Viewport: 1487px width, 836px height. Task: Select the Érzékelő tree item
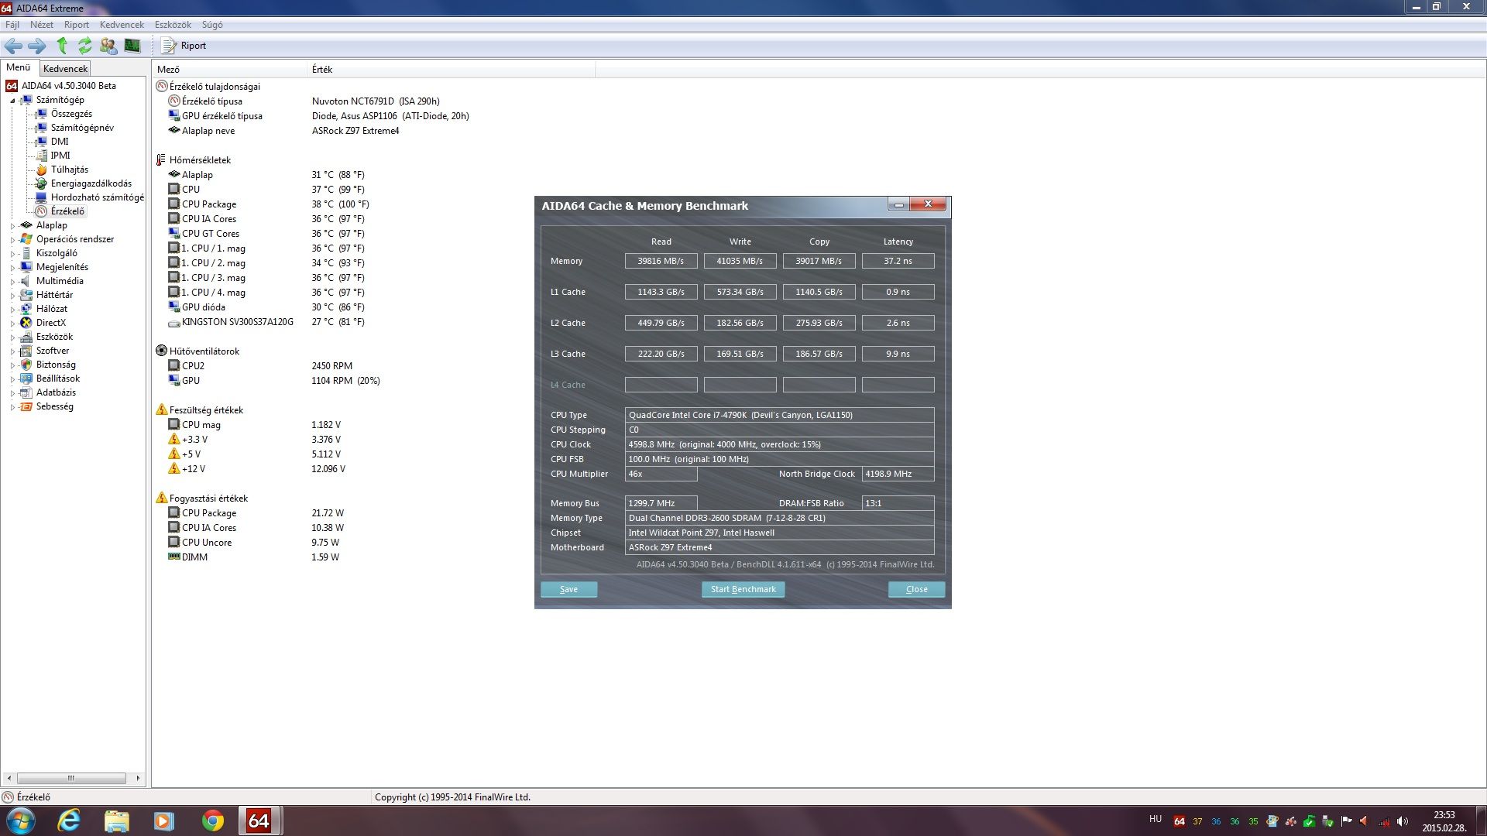[x=67, y=211]
